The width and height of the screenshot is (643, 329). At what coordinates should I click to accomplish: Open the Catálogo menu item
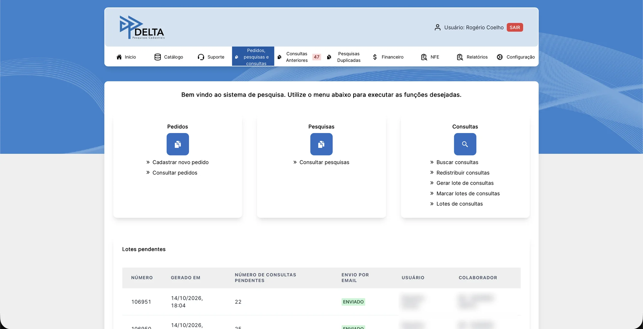point(173,57)
